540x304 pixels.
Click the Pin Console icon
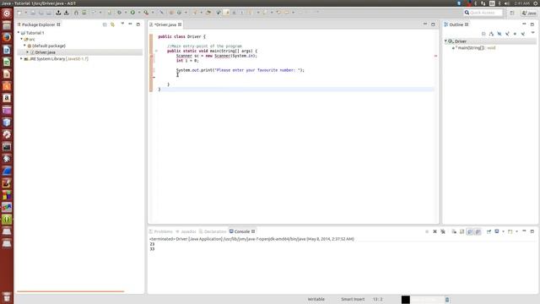coord(489,231)
